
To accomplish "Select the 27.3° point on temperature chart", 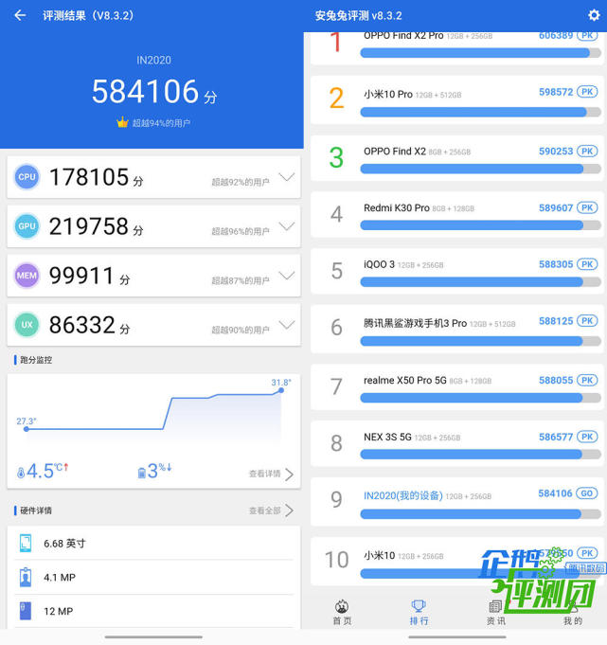I will pos(27,429).
